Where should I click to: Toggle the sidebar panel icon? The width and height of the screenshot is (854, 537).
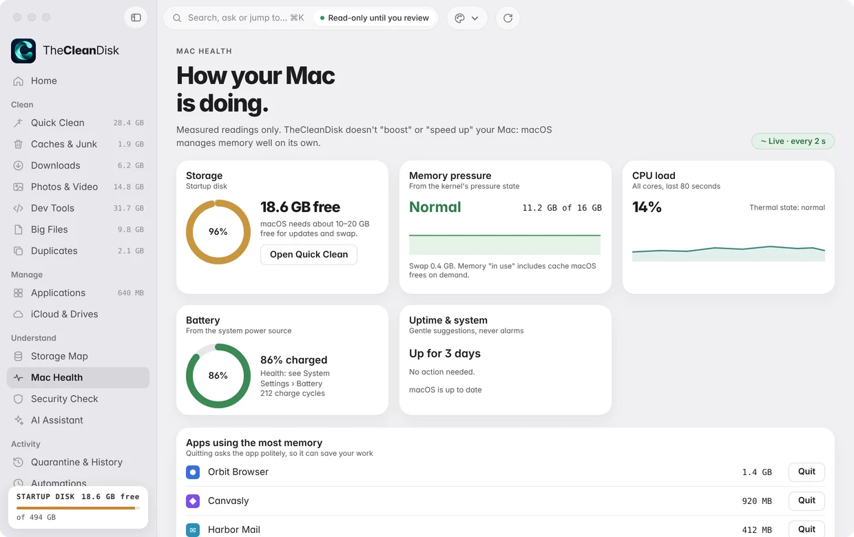tap(136, 17)
